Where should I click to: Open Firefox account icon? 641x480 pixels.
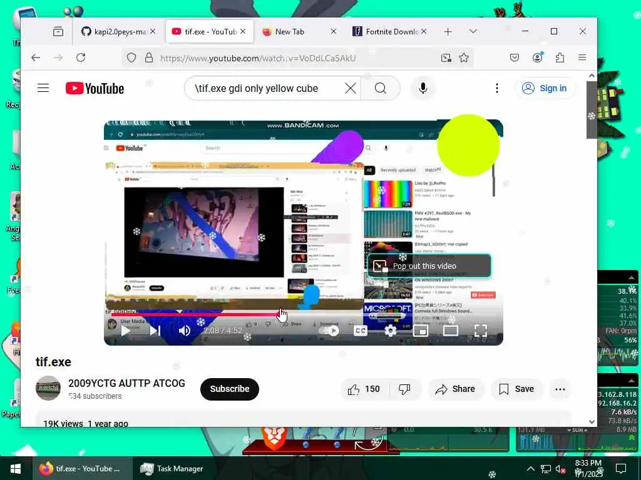tap(538, 57)
